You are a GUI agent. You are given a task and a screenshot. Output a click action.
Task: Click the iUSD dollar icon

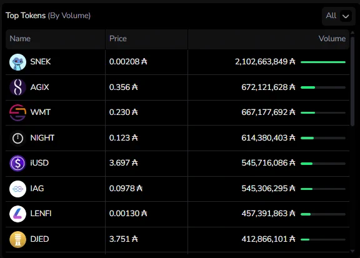click(17, 163)
